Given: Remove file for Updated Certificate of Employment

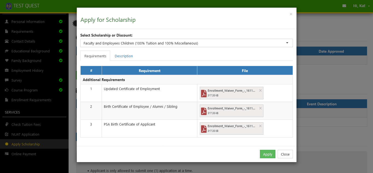Looking at the screenshot, I should point(260,90).
